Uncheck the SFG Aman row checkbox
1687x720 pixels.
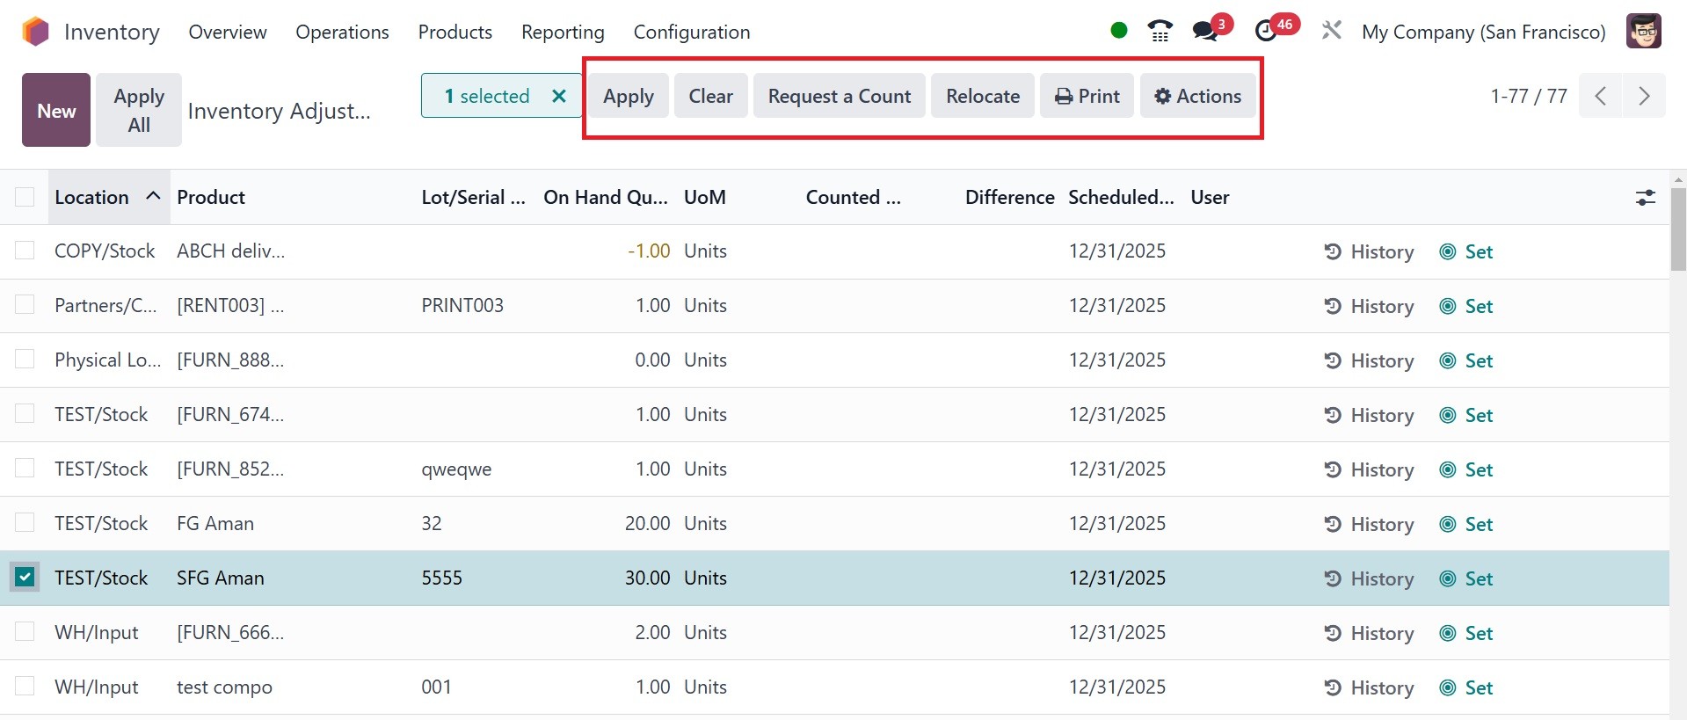25,578
